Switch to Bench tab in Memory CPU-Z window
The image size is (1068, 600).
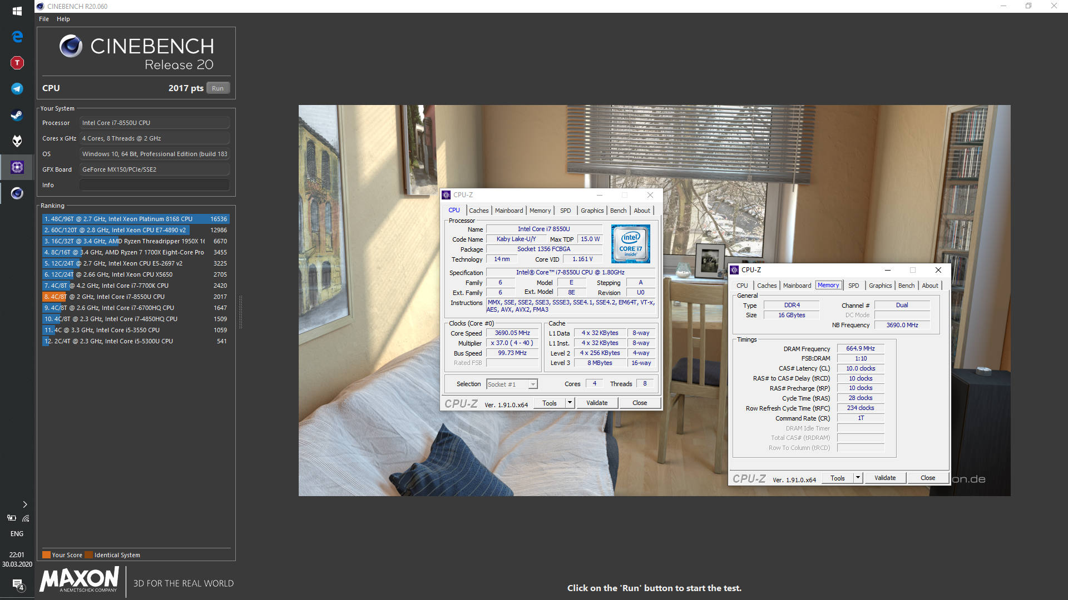[x=906, y=286]
